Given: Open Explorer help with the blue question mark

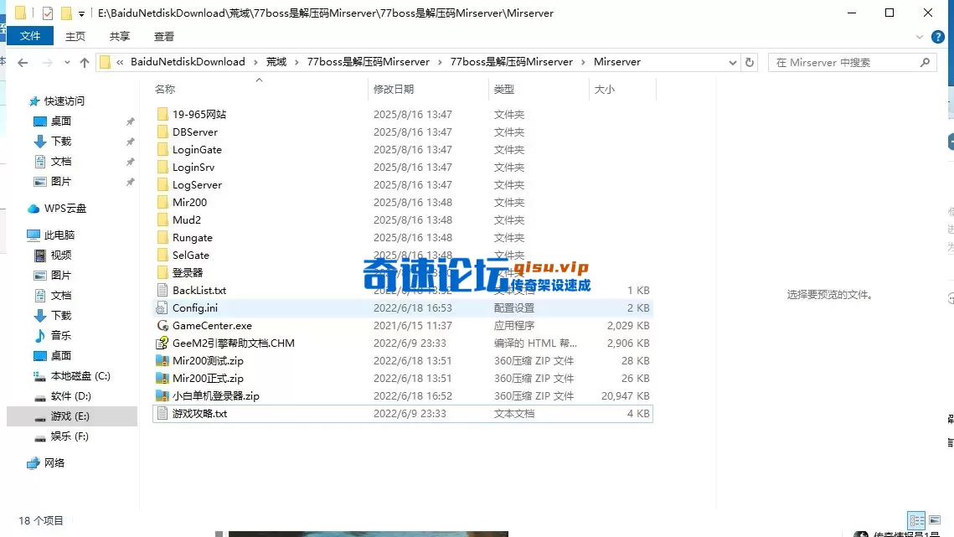Looking at the screenshot, I should (x=937, y=36).
